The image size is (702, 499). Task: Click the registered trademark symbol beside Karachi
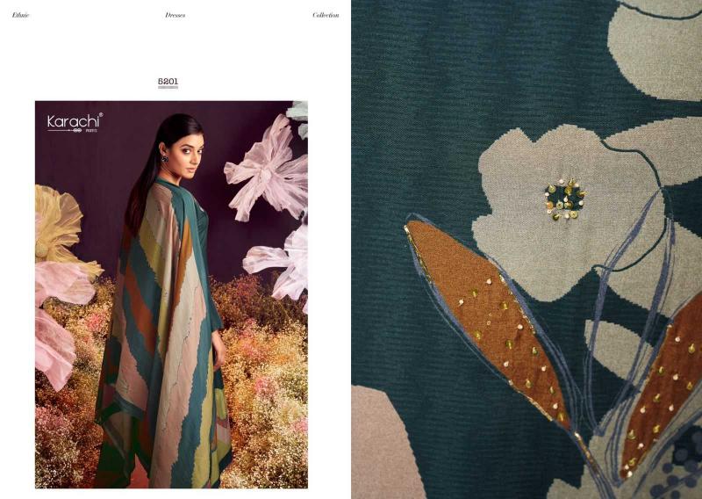tap(101, 115)
